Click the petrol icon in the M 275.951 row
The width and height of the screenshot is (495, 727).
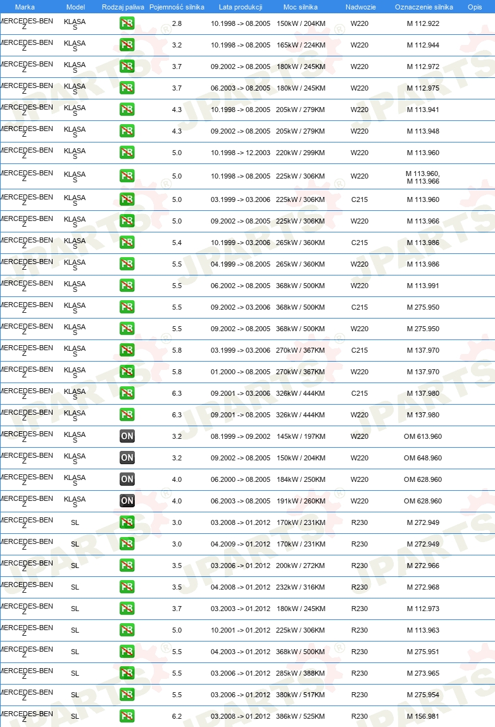tap(127, 652)
